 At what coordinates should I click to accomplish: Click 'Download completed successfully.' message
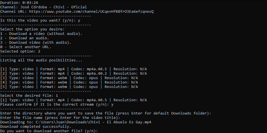coord(36,126)
